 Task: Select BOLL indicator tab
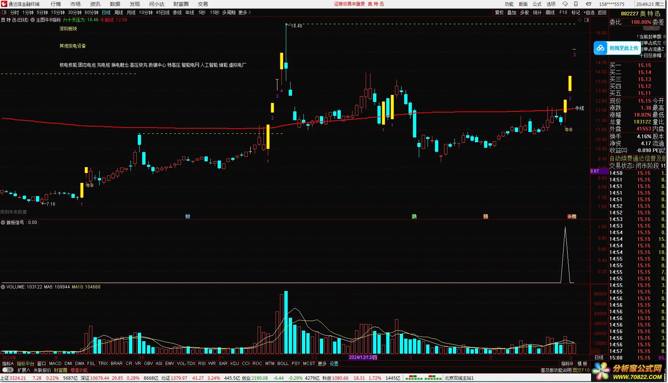pos(283,364)
